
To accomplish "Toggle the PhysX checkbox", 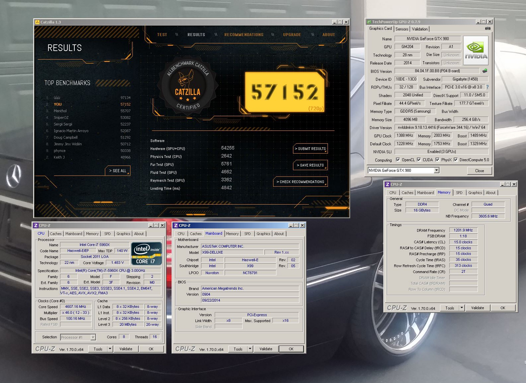I will pos(437,160).
